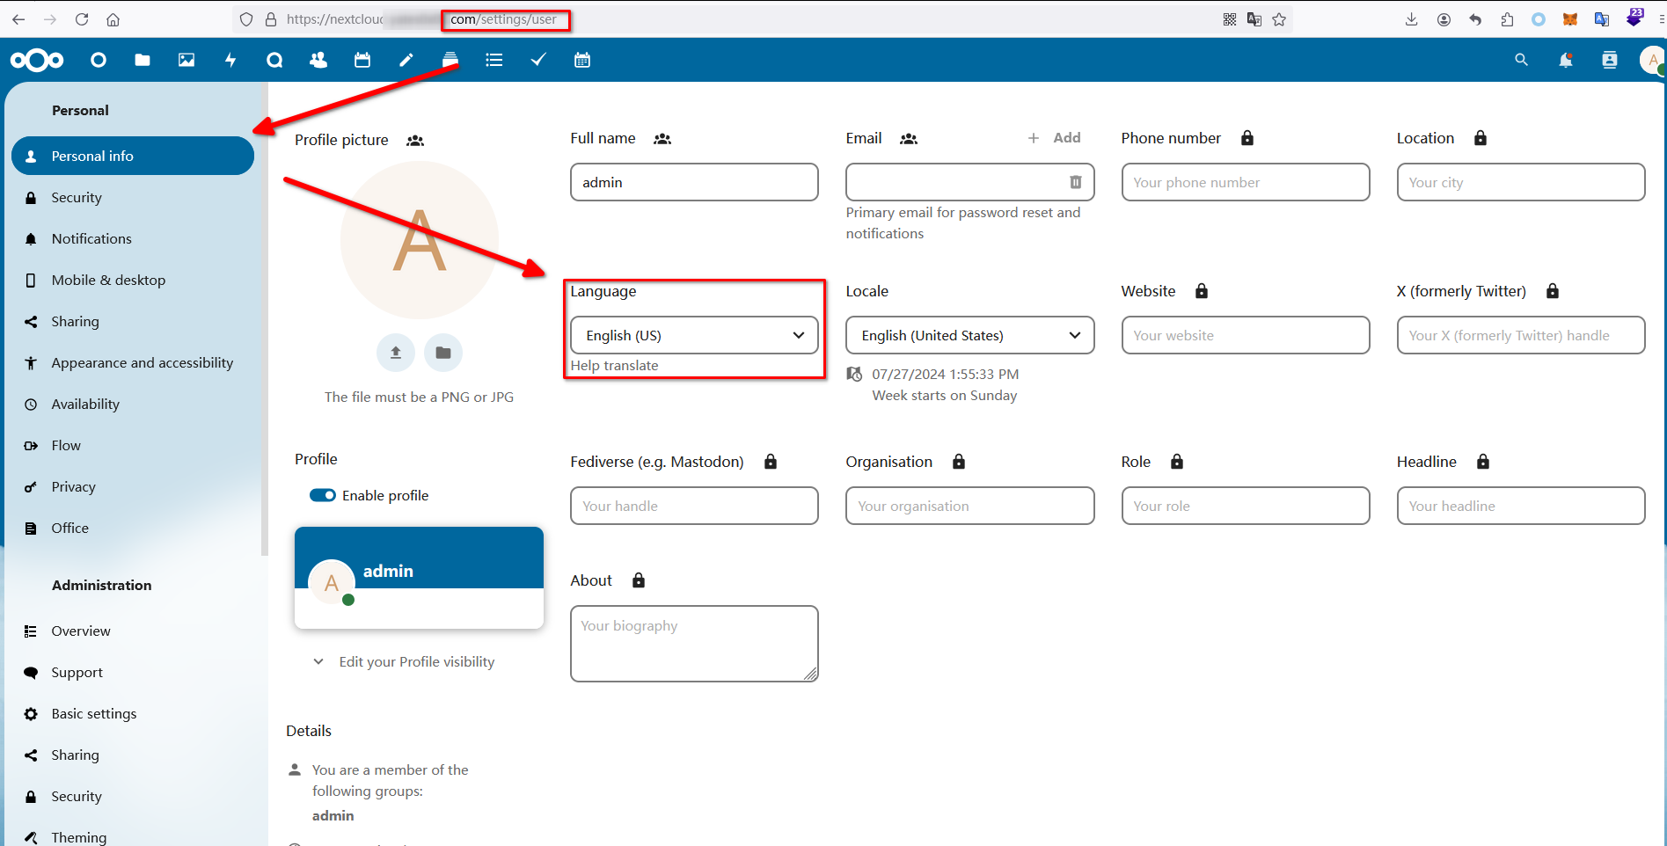Image resolution: width=1667 pixels, height=846 pixels.
Task: Delete the primary email with trash icon
Action: (1075, 182)
